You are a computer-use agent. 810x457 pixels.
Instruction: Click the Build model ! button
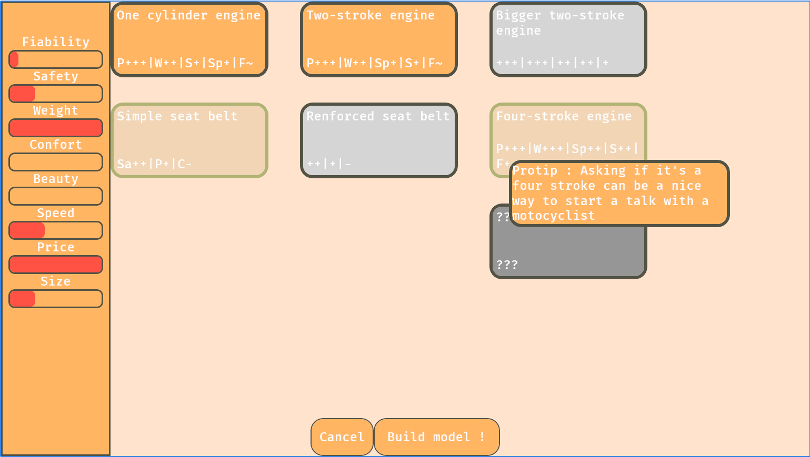coord(436,437)
